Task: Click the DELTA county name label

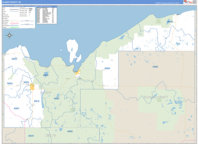Action: [x=51, y=135]
